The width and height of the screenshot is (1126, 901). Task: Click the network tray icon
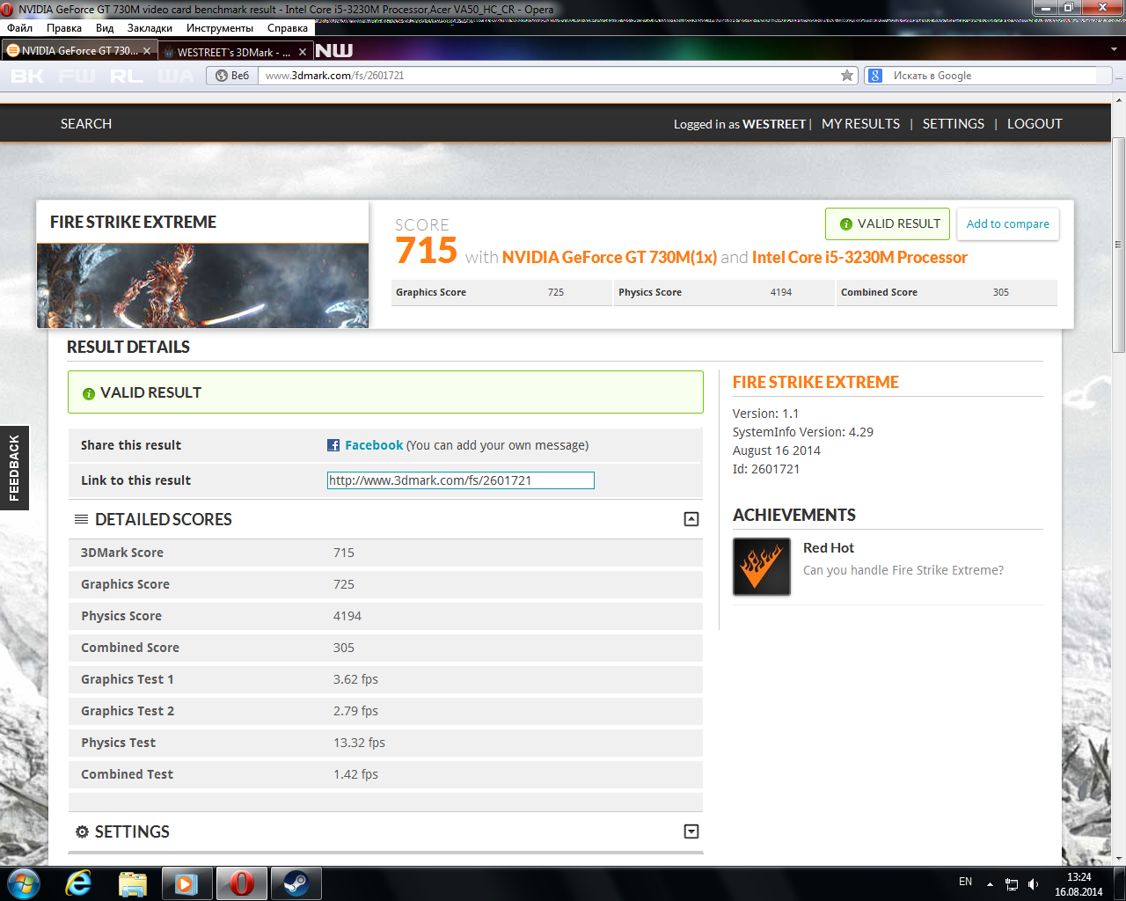pos(1012,883)
